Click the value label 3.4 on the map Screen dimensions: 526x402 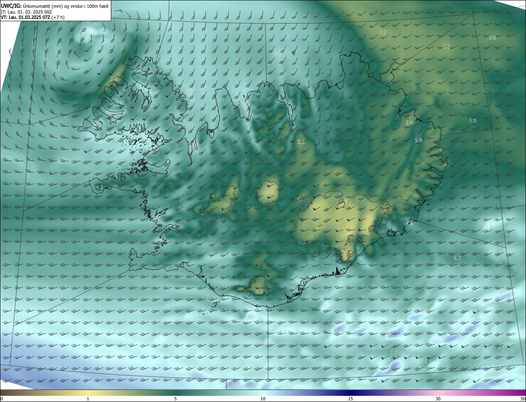(x=409, y=123)
